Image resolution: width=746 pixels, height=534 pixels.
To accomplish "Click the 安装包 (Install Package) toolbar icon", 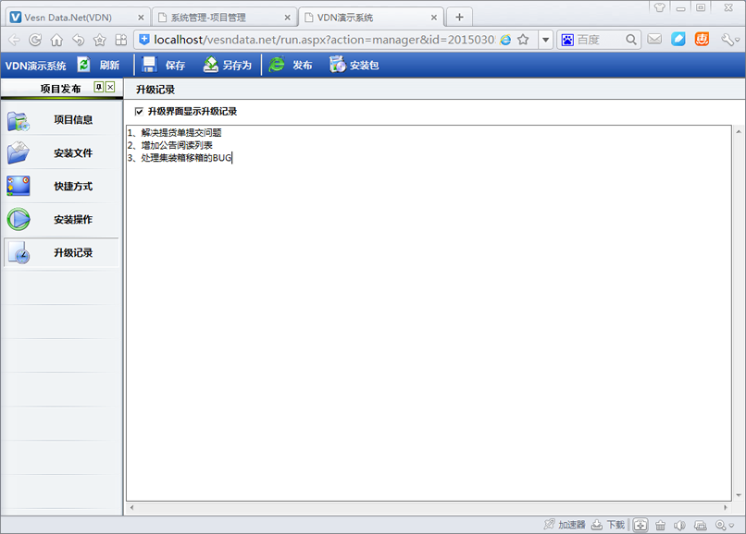I will click(x=354, y=65).
